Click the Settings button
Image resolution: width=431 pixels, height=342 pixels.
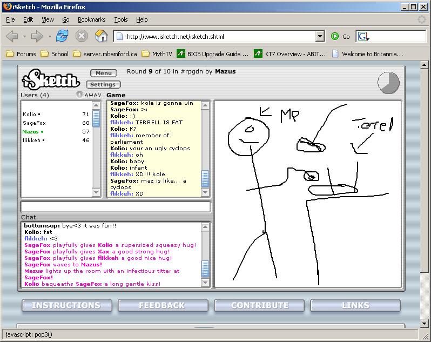103,84
